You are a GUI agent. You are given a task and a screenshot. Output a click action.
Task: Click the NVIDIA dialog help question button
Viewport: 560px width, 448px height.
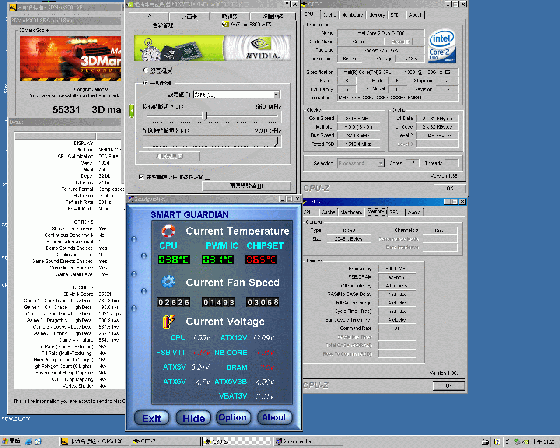coord(287,4)
